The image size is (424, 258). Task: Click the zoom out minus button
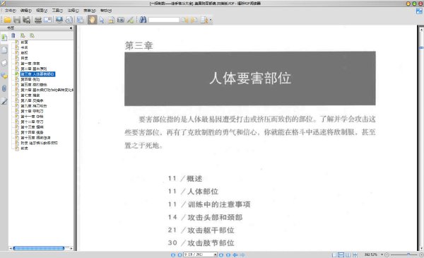[387, 254]
